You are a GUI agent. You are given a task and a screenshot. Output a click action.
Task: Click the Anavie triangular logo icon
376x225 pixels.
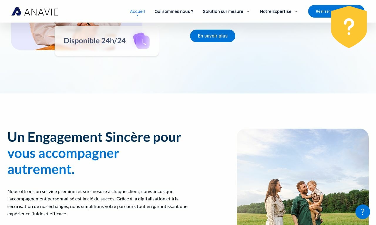click(x=16, y=11)
